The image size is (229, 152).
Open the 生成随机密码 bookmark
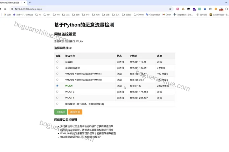pos(219,15)
